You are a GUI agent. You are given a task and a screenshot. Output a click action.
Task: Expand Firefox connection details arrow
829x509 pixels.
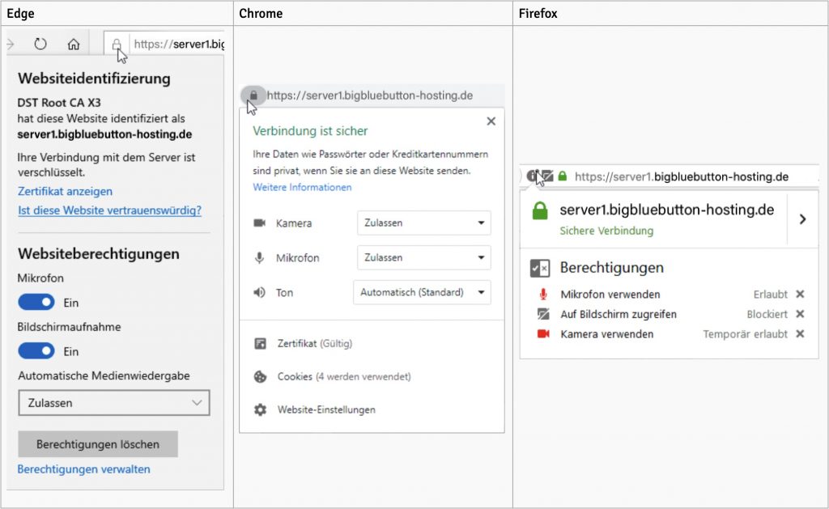click(802, 218)
